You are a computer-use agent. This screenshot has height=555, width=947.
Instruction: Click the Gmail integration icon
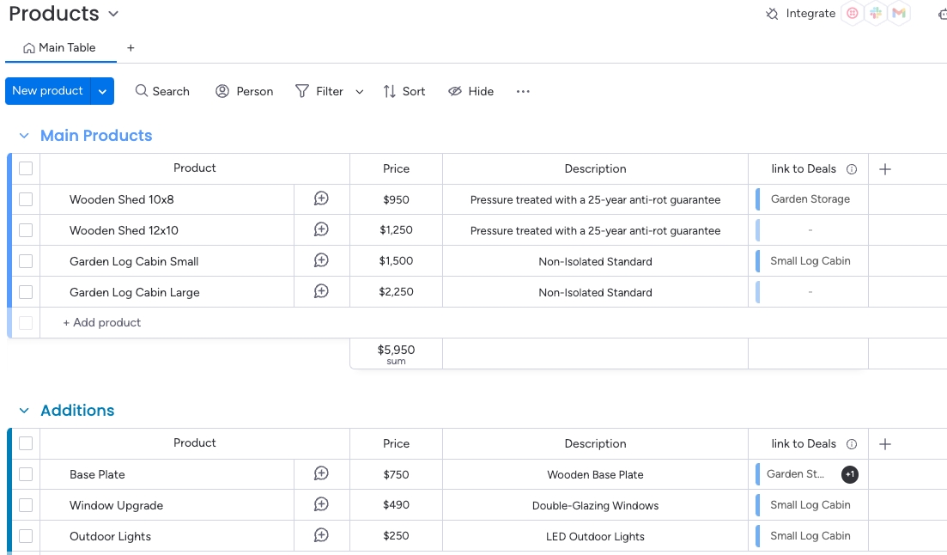[899, 14]
